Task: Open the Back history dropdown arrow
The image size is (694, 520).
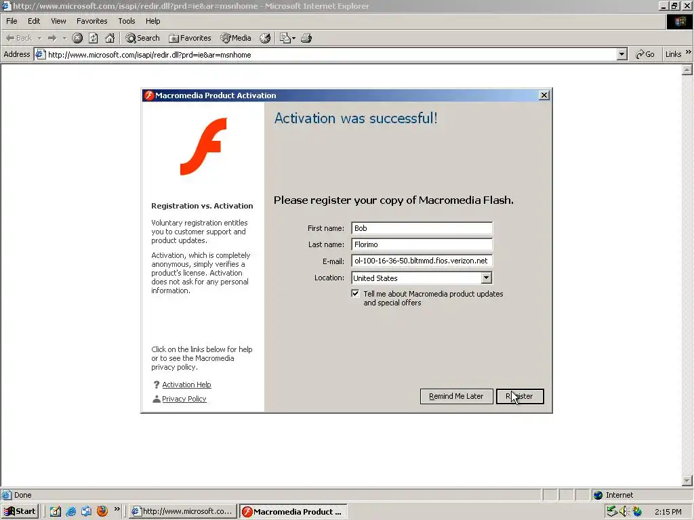Action: pyautogui.click(x=39, y=39)
